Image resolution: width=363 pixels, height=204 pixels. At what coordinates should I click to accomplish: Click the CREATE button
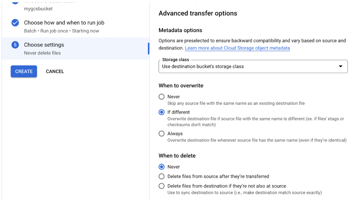click(x=24, y=71)
